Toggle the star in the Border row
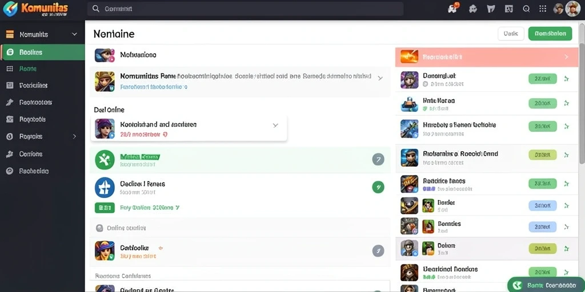This screenshot has width=585, height=292. [566, 205]
